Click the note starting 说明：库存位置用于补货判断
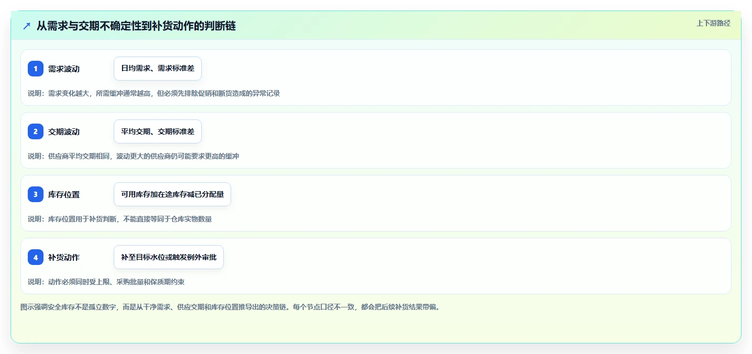 pos(120,219)
